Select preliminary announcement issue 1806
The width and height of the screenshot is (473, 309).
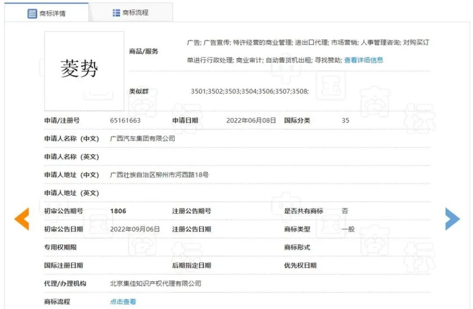(x=118, y=211)
